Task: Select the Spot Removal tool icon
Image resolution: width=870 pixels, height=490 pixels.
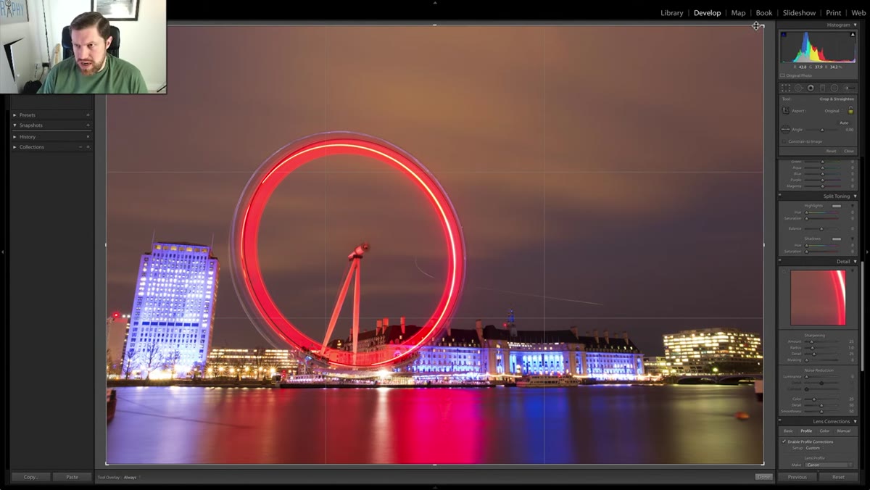Action: (x=798, y=88)
